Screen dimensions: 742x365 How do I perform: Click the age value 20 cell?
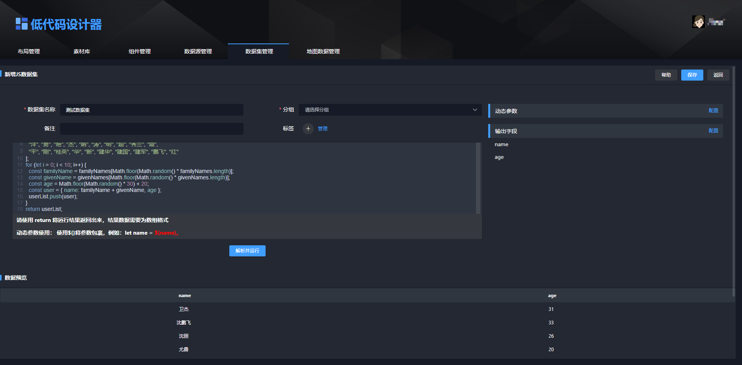pyautogui.click(x=551, y=350)
